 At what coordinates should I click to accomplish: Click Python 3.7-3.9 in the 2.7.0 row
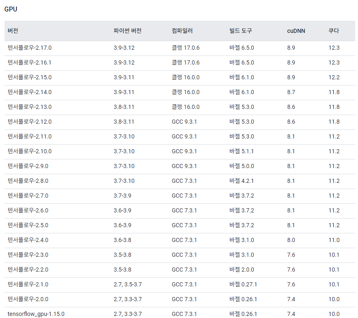click(123, 196)
